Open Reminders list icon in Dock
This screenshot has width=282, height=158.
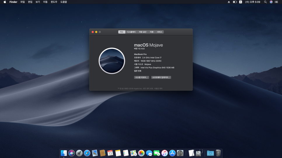(x=126, y=153)
